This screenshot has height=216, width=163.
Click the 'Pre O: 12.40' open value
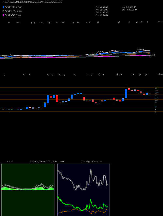[x=102, y=7]
